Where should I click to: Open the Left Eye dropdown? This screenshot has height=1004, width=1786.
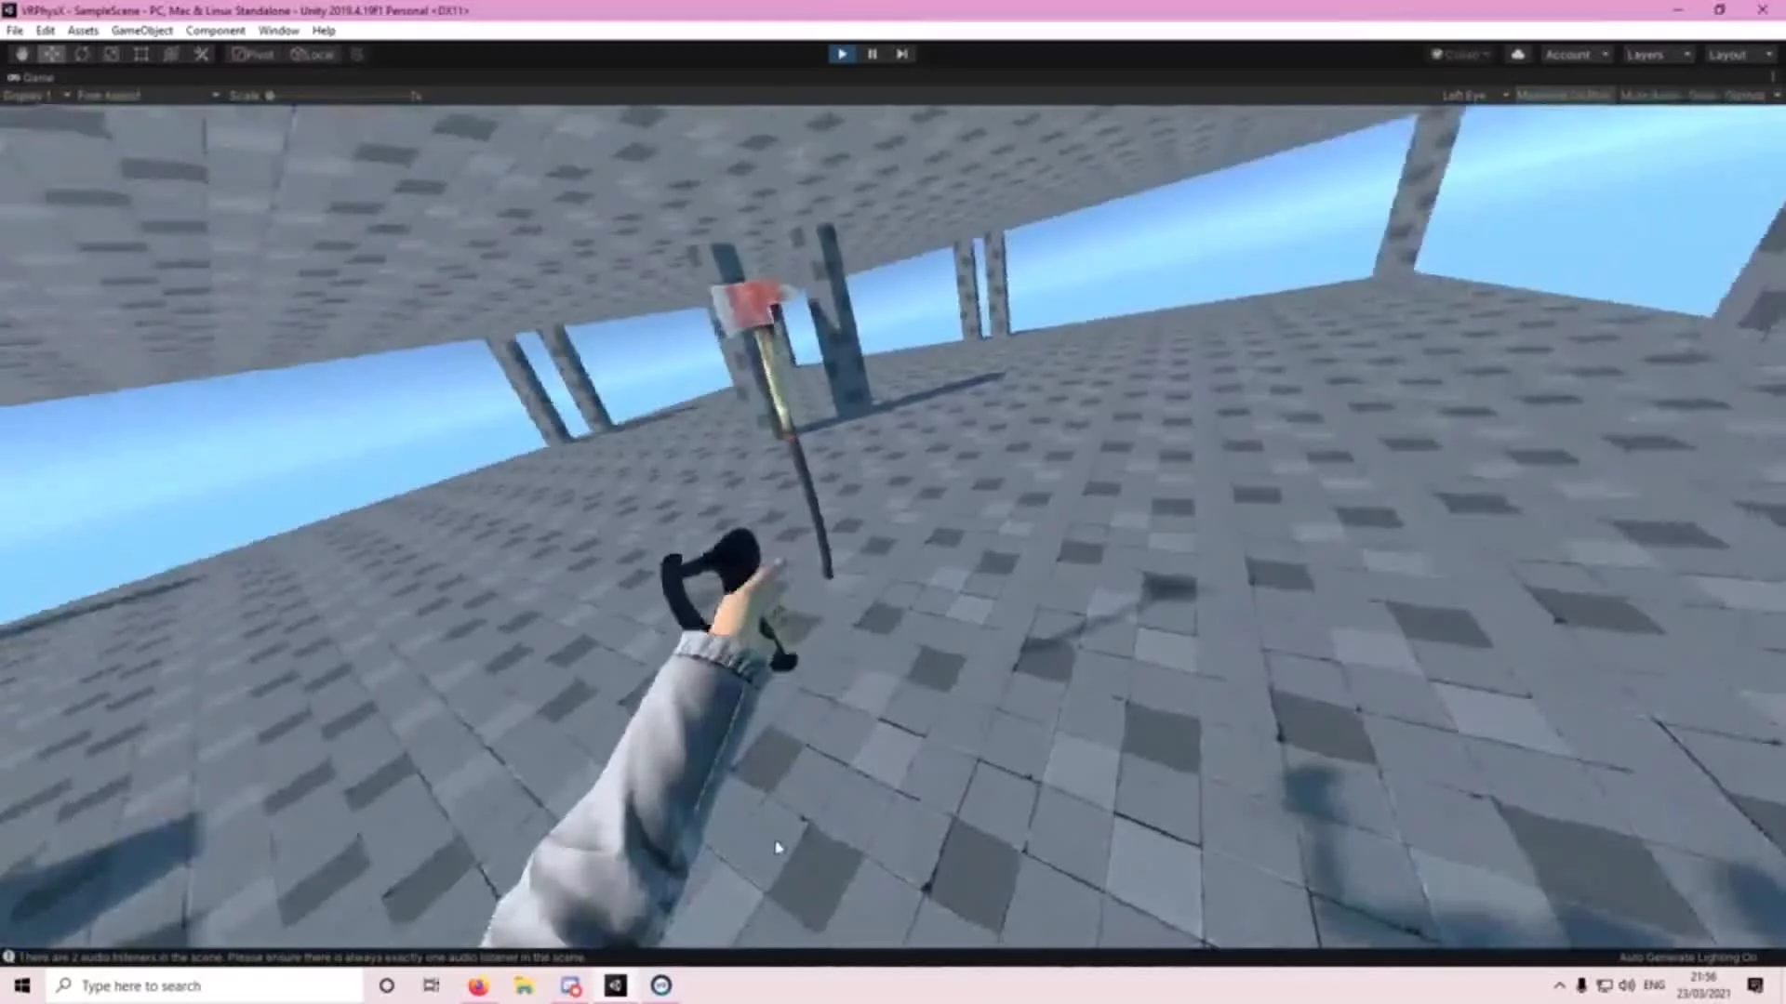pyautogui.click(x=1473, y=96)
